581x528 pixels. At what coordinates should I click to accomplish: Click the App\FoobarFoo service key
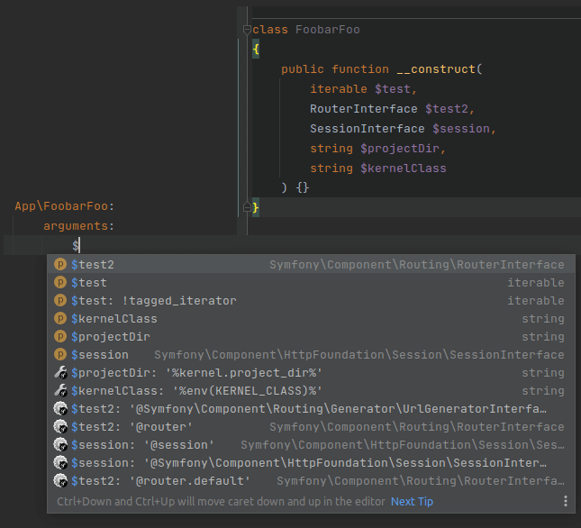(63, 206)
